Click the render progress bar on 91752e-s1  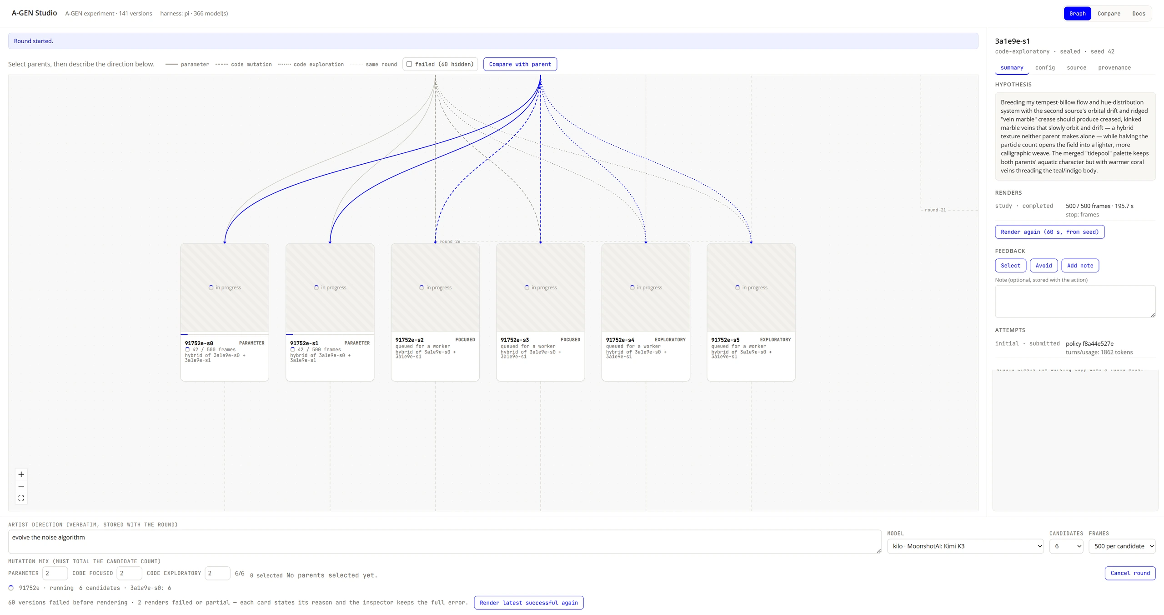click(330, 334)
